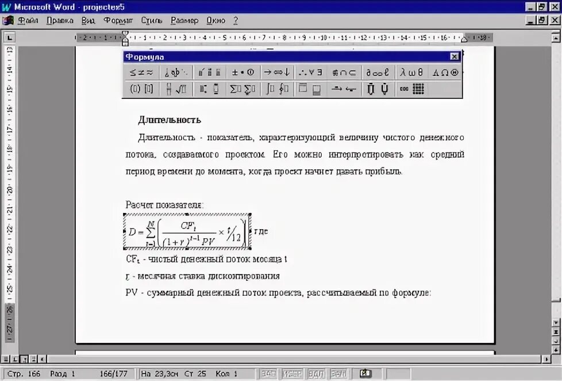Expand the fence templates palette
The height and width of the screenshot is (381, 562).
click(x=141, y=89)
